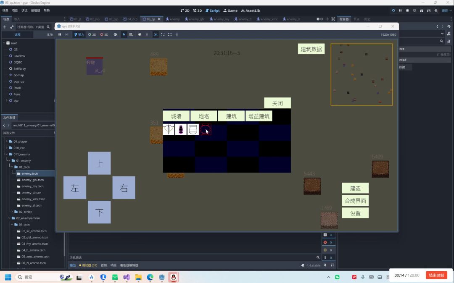
Task: Pause the running game in debug window
Action: pos(60,34)
